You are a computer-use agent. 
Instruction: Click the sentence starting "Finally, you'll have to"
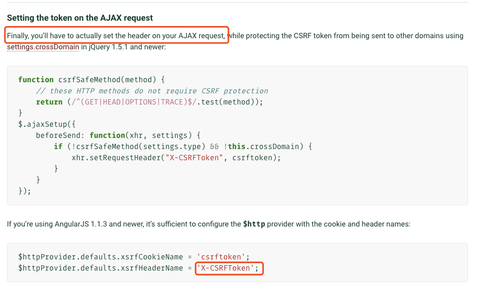tap(116, 36)
